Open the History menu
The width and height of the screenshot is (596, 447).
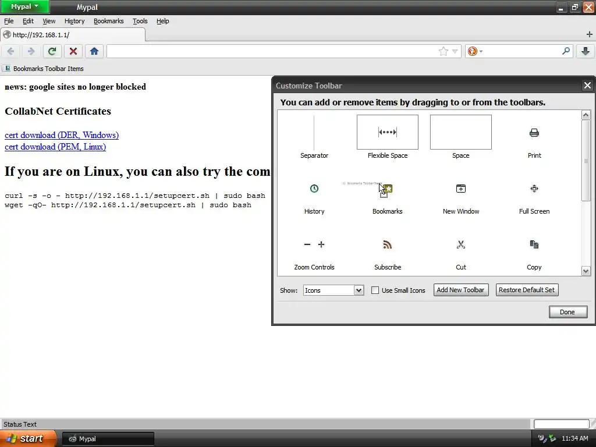(74, 21)
